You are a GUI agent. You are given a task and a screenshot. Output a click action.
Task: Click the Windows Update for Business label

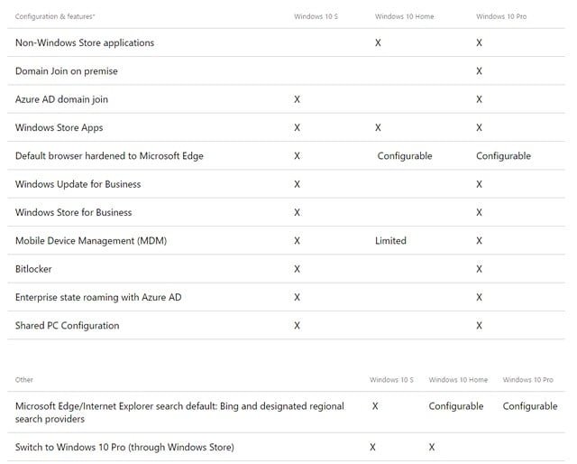[x=78, y=184]
